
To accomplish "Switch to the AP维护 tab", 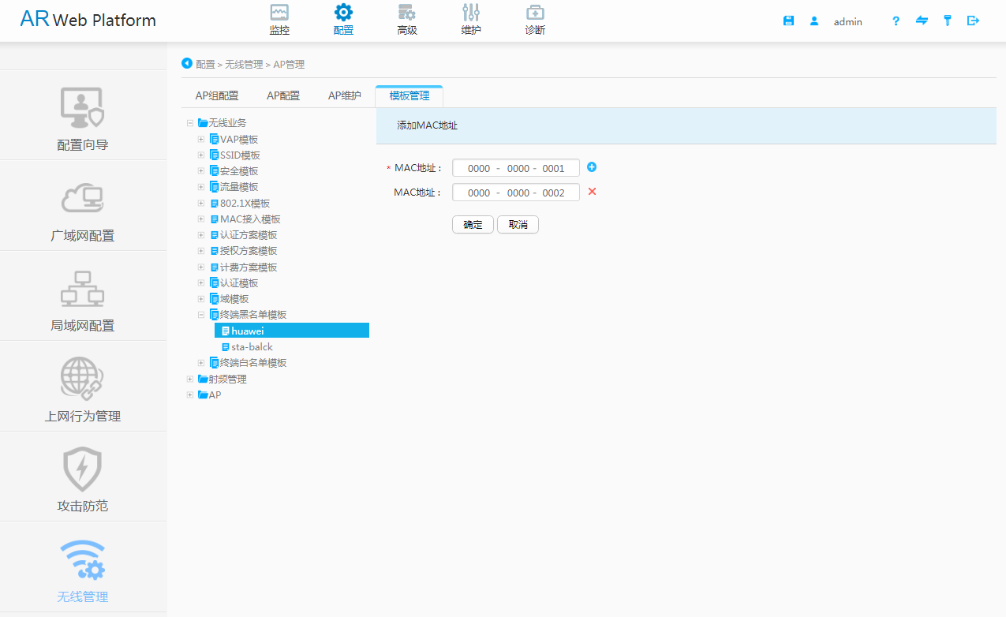I will click(x=343, y=95).
